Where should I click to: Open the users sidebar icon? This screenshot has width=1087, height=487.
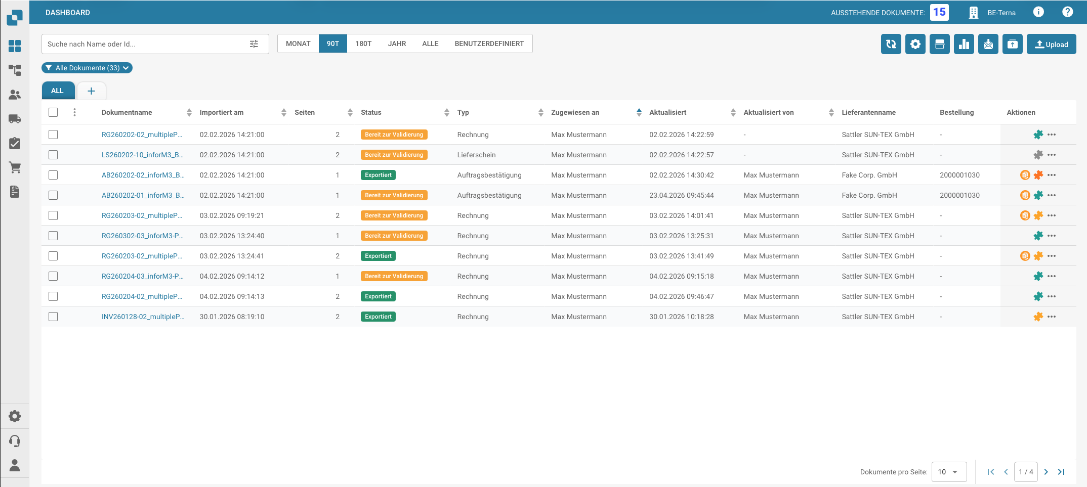coord(15,95)
